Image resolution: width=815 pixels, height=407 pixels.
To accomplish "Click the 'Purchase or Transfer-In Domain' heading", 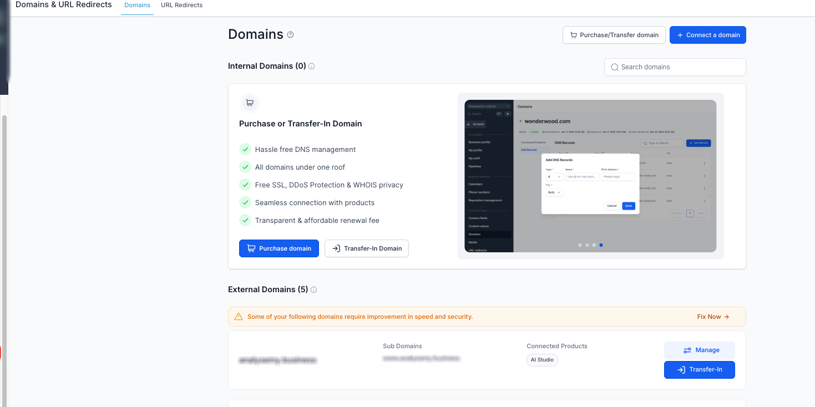I will (x=300, y=124).
